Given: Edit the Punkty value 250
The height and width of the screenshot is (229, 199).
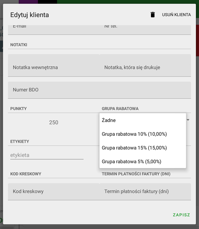Looking at the screenshot, I should (x=54, y=122).
